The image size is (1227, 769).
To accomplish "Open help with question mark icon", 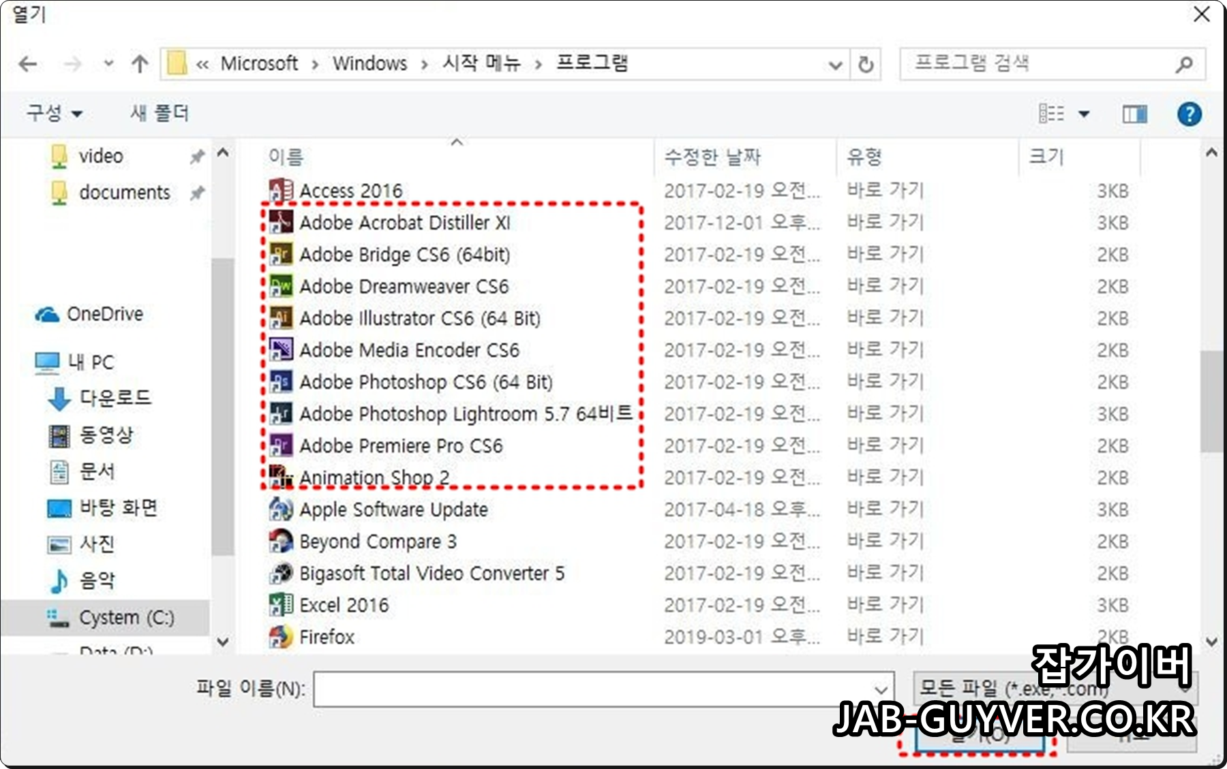I will 1190,114.
